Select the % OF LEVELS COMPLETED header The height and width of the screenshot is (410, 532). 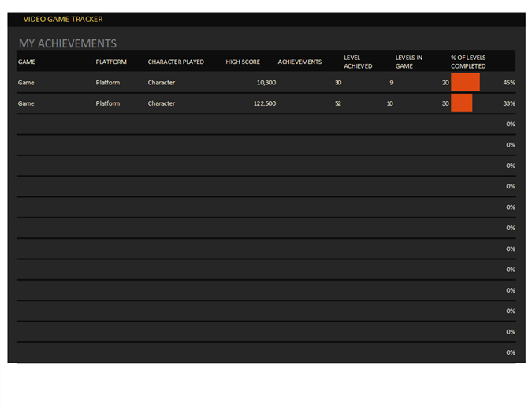pyautogui.click(x=468, y=61)
